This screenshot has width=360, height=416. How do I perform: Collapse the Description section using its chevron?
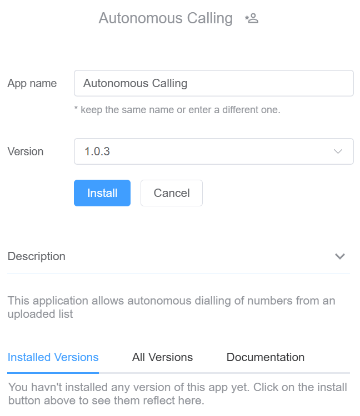click(340, 256)
